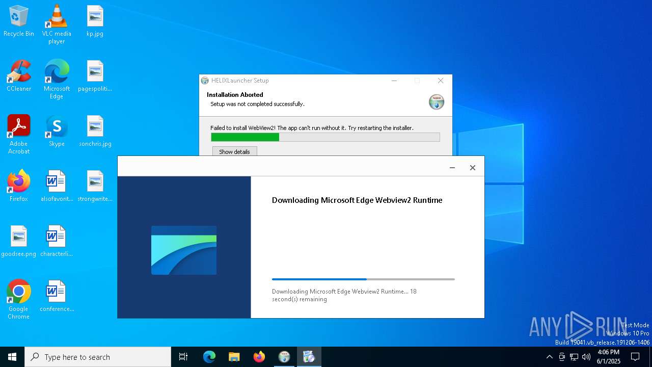The height and width of the screenshot is (367, 652).
Task: Select the characterli... Word document
Action: tap(57, 241)
